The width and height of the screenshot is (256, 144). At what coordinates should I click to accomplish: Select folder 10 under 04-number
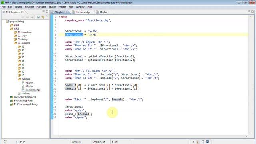(23, 75)
